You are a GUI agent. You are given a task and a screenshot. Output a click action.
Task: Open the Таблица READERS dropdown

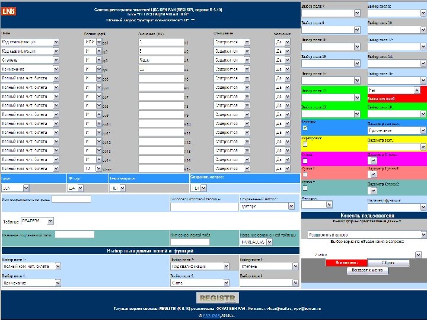pyautogui.click(x=37, y=221)
